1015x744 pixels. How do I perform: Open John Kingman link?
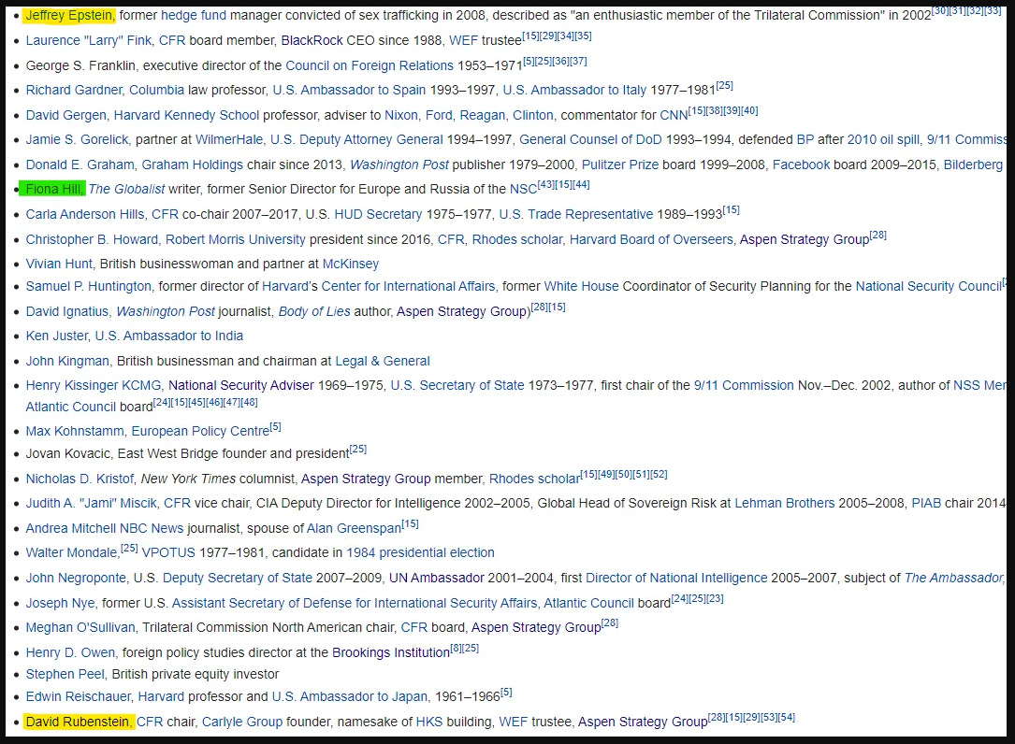[x=68, y=361]
